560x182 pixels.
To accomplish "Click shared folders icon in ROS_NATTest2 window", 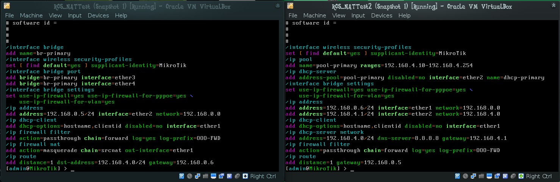I will (x=481, y=176).
